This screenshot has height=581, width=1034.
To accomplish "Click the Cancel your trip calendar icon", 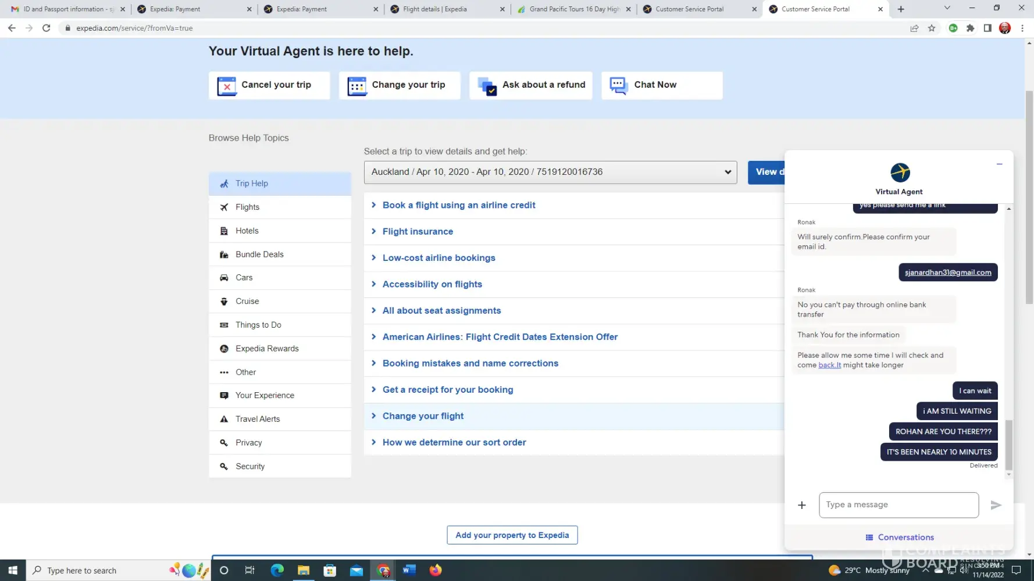I will (x=226, y=85).
